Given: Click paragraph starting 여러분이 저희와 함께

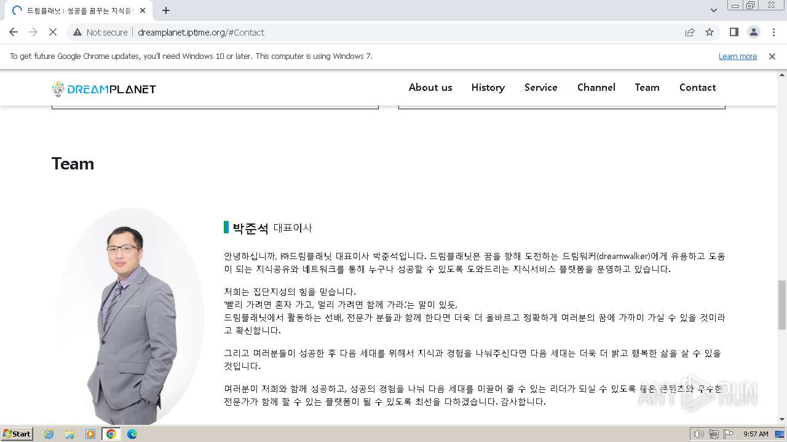Looking at the screenshot, I should click(x=473, y=395).
